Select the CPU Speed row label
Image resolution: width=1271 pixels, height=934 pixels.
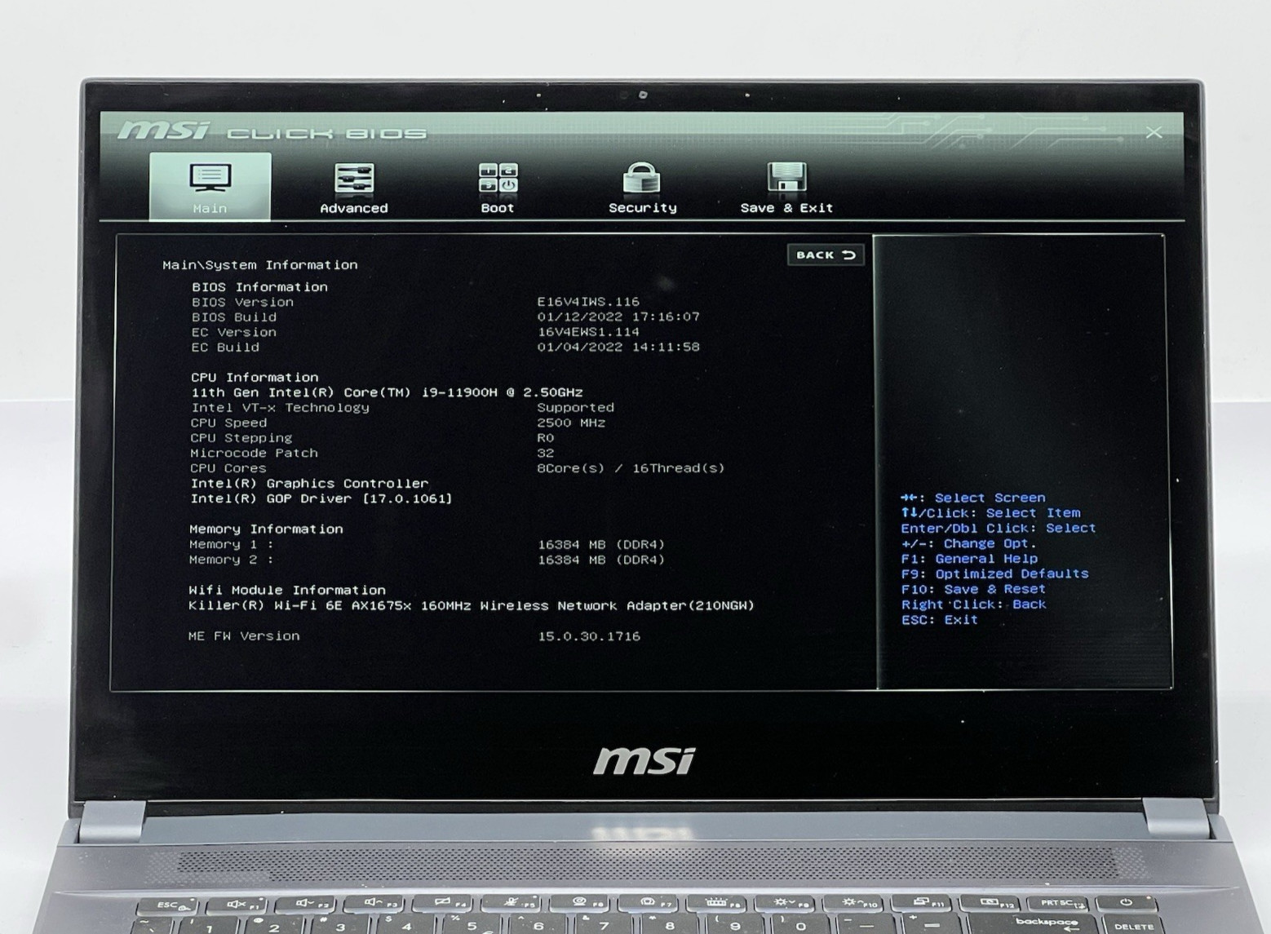228,423
